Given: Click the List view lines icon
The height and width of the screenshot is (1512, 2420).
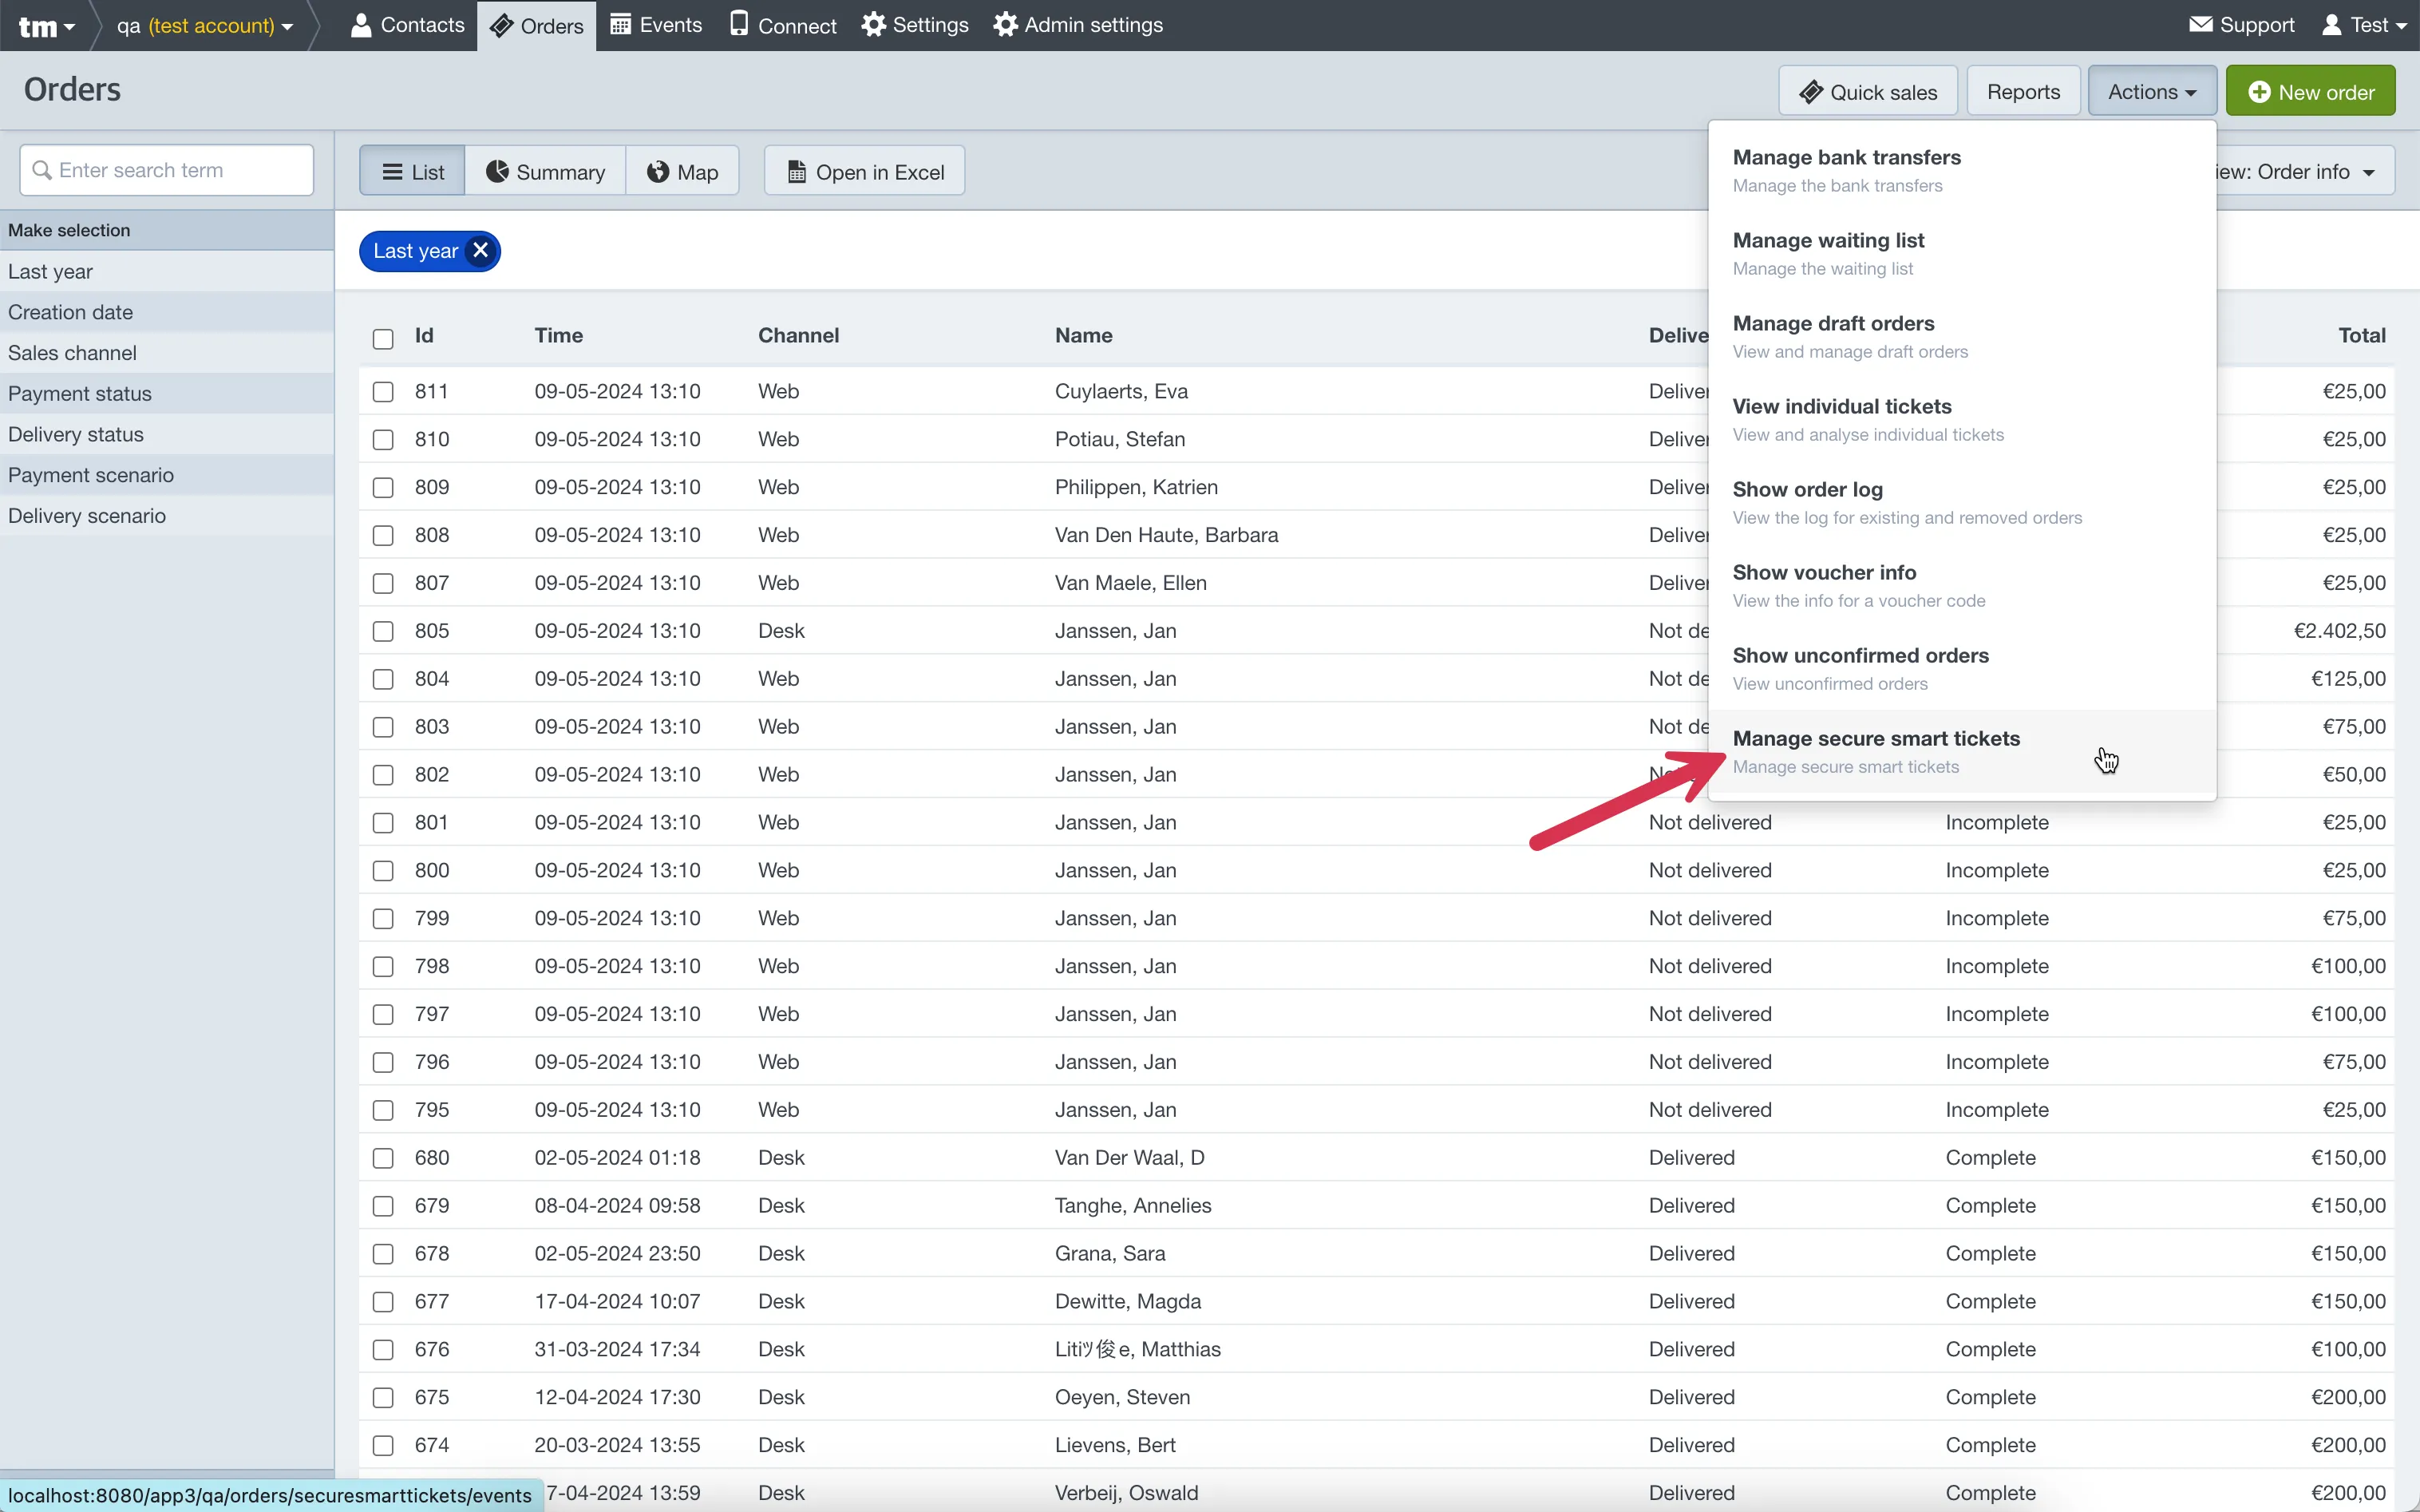Looking at the screenshot, I should tap(393, 172).
